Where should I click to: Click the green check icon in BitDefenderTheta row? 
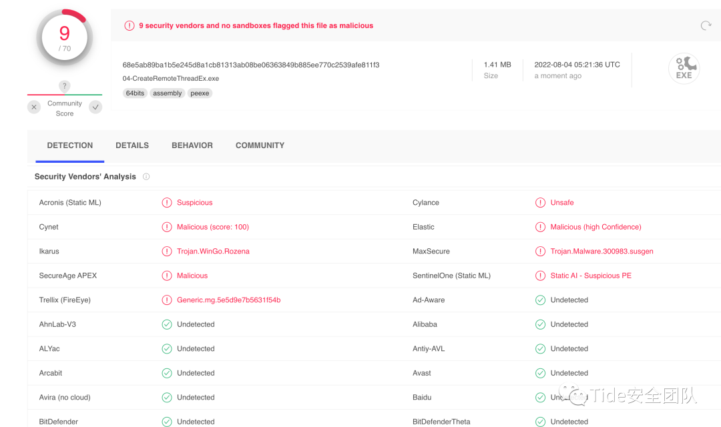click(540, 422)
